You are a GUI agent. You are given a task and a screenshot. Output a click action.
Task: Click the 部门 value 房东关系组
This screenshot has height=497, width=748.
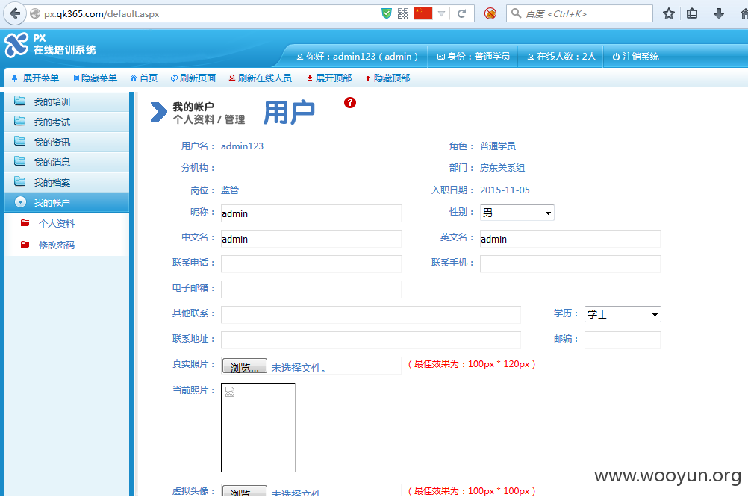(502, 167)
